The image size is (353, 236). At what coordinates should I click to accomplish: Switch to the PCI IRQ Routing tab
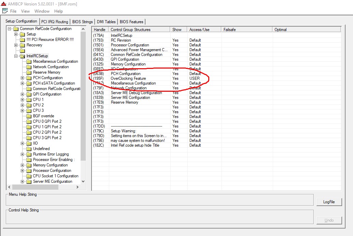(55, 21)
